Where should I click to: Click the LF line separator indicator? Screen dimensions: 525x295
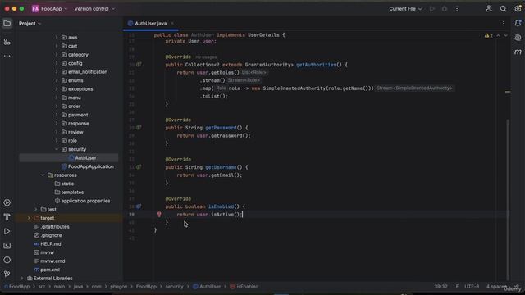coord(456,287)
